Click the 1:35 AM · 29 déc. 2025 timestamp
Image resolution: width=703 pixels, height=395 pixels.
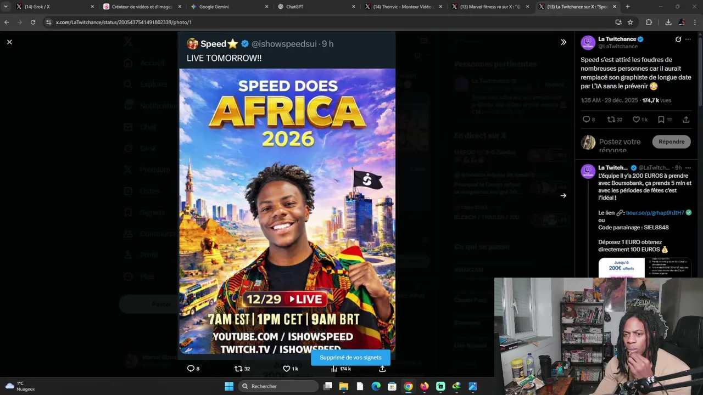[609, 100]
